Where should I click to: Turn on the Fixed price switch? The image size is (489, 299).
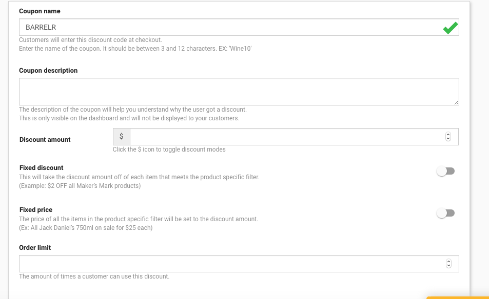pyautogui.click(x=446, y=213)
